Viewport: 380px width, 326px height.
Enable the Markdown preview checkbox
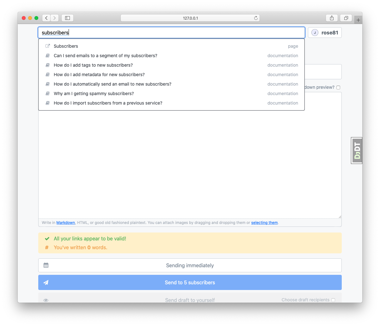338,88
